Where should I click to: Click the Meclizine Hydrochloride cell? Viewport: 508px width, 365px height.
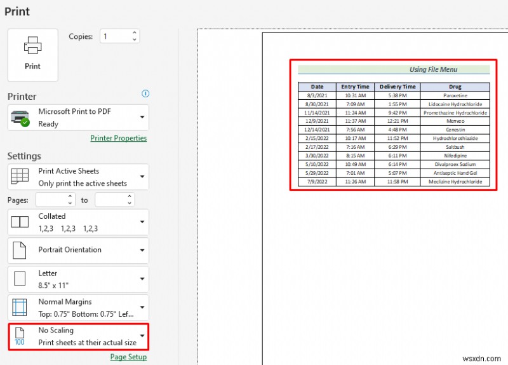[455, 182]
